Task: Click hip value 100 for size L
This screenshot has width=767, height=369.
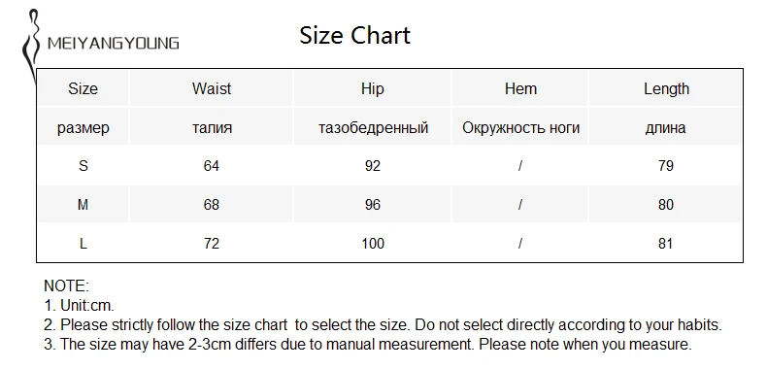Action: click(373, 243)
